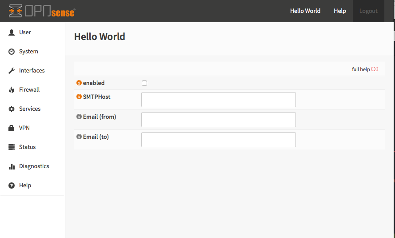Click the OPNsense logo
This screenshot has width=395, height=238.
click(42, 11)
